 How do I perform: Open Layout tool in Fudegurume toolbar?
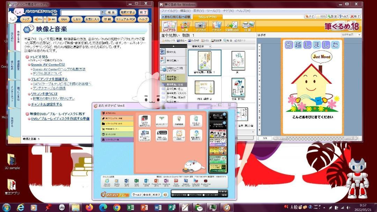(x=169, y=26)
